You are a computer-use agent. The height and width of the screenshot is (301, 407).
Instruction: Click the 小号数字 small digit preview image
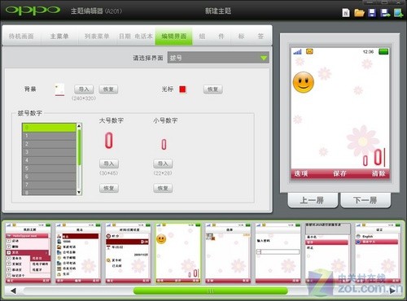click(x=164, y=144)
